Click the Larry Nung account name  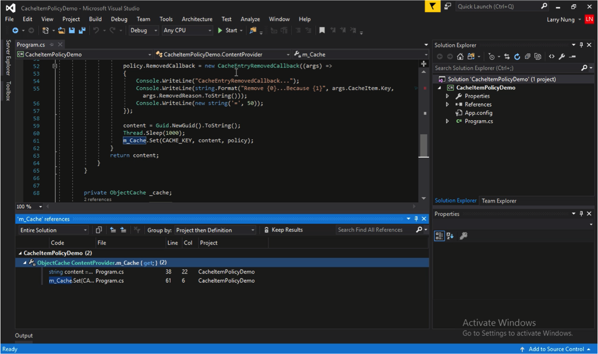click(x=560, y=19)
